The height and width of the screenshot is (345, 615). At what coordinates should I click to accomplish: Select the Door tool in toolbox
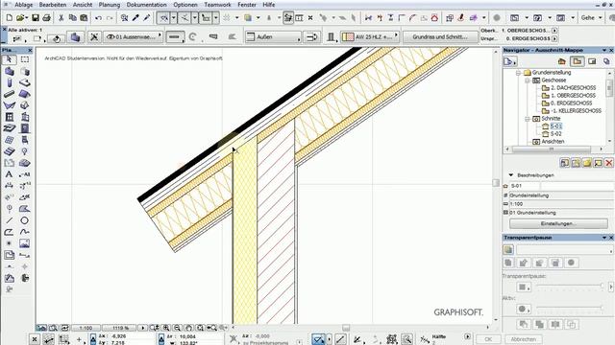coord(24,128)
